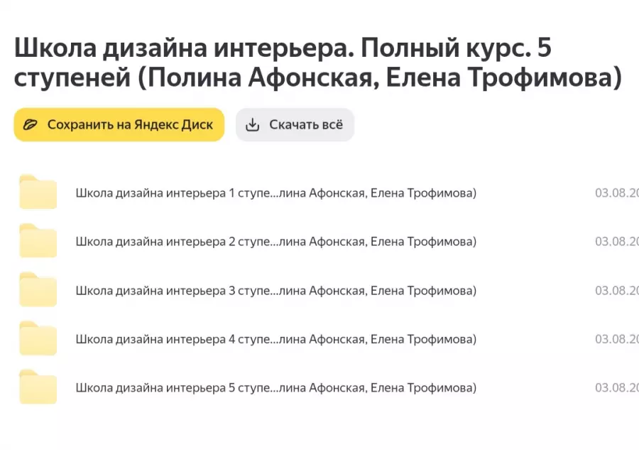Open folder icon of ступень 4 course
639x450 pixels.
tap(38, 339)
